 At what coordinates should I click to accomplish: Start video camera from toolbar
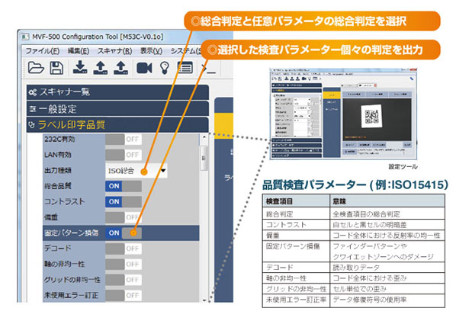pyautogui.click(x=144, y=69)
